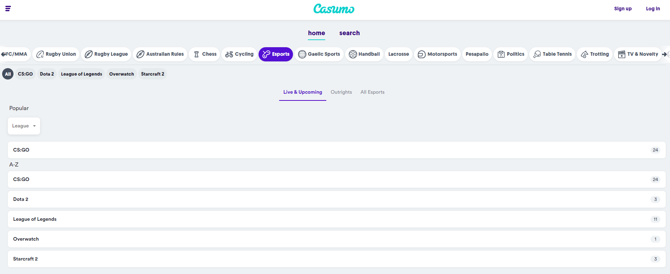Open the League dropdown
Viewport: 670px width, 274px height.
tap(24, 126)
